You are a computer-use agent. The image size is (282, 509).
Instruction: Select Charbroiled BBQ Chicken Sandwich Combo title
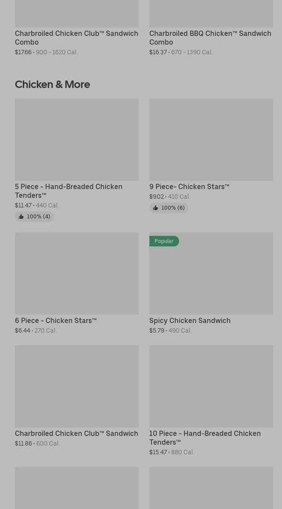point(210,38)
